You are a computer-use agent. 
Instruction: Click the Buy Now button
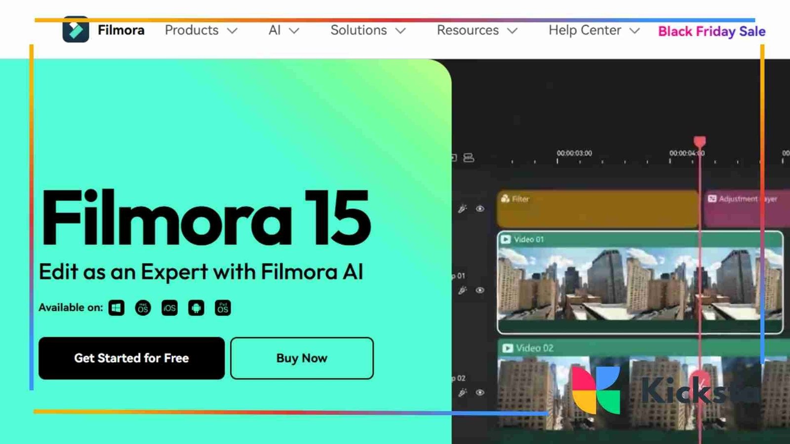(302, 358)
